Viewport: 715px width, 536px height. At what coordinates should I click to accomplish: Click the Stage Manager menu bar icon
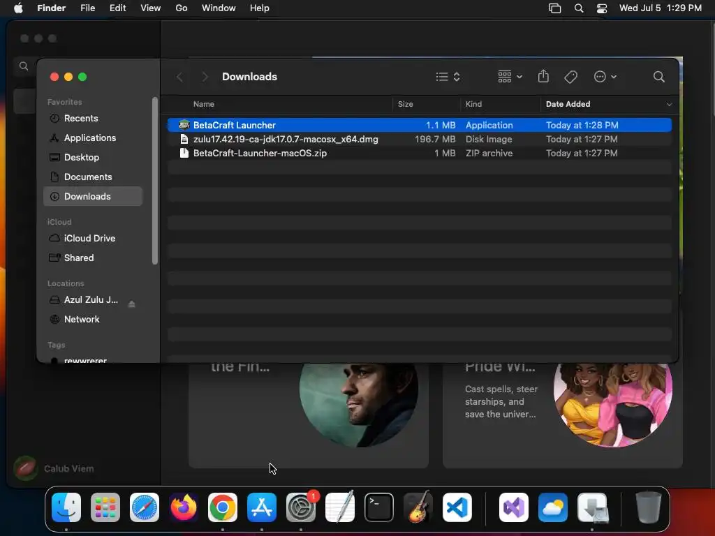coord(554,8)
